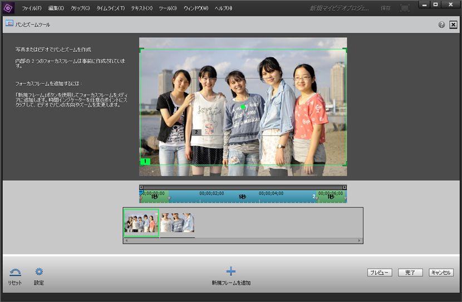Screen dimensions: 462x302
Task: Click the 00;00;04;00 timecode on ruler
Action: tap(271, 194)
